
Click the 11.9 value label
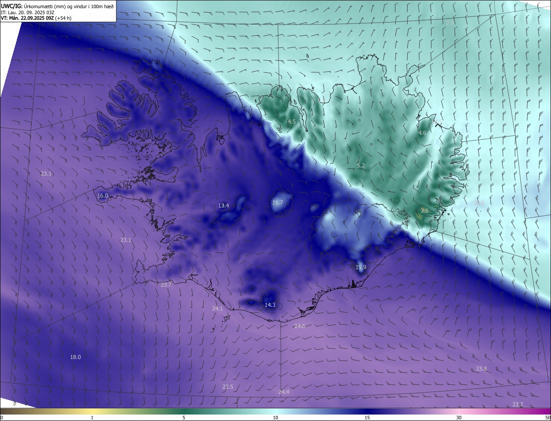[x=361, y=267]
